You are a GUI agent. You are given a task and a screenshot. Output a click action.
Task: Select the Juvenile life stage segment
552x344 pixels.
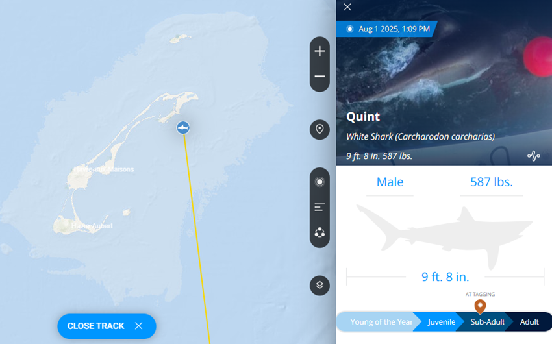(439, 322)
